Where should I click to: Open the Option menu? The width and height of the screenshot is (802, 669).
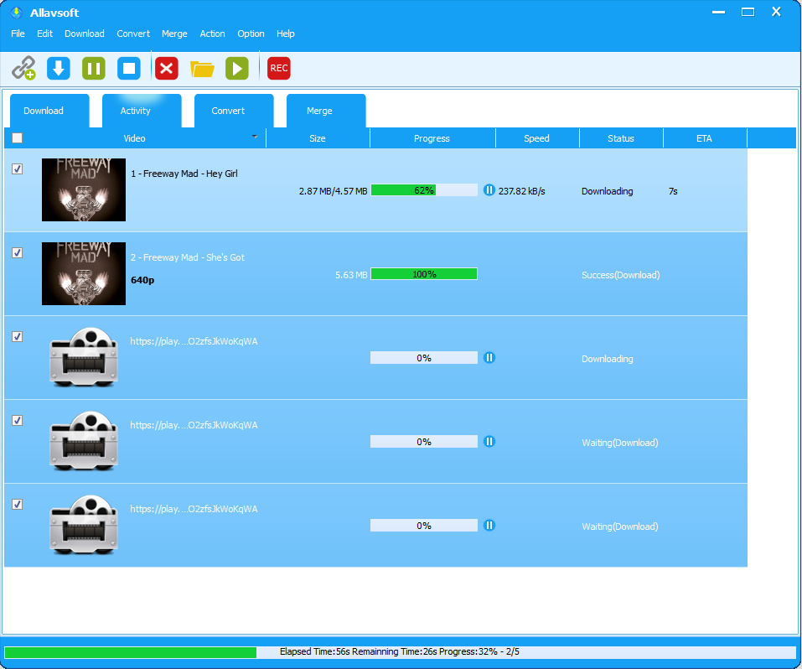click(251, 34)
